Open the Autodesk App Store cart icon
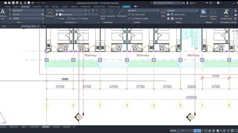This screenshot has height=133, width=238. (207, 3)
